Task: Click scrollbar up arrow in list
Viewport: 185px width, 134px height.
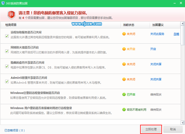Action: (183, 23)
